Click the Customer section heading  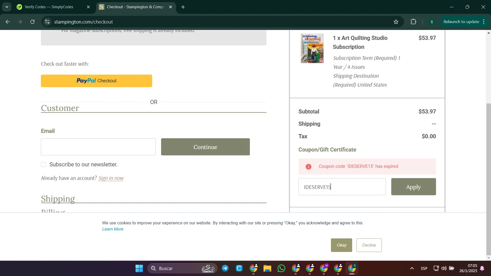pos(60,108)
